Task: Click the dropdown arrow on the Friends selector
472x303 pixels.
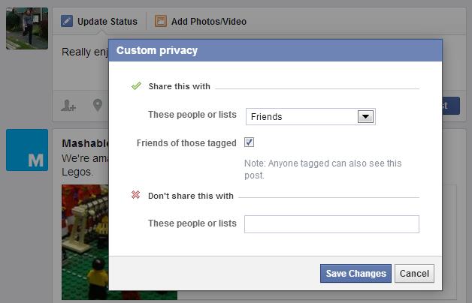Action: tap(365, 116)
